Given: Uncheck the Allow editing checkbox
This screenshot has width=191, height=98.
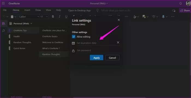Looking at the screenshot, I should pyautogui.click(x=74, y=37).
